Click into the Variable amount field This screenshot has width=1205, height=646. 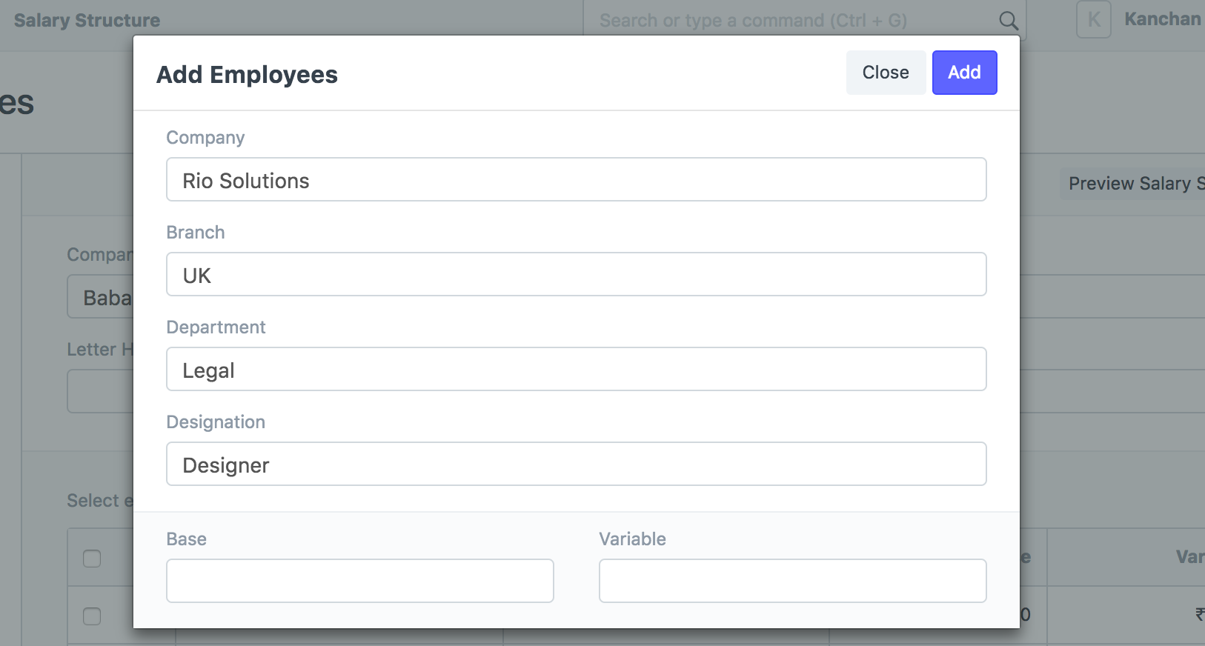(792, 581)
